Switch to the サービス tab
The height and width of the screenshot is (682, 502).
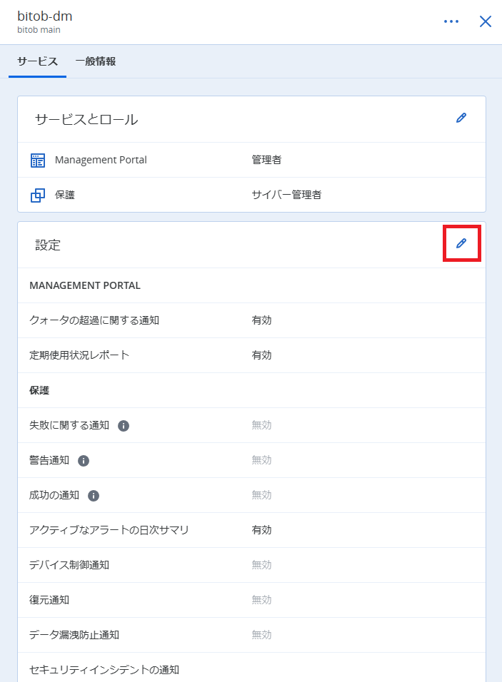(37, 61)
